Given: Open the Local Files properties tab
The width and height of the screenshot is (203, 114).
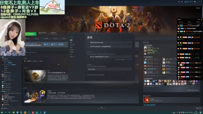Looking at the screenshot, I should [x=72, y=45].
